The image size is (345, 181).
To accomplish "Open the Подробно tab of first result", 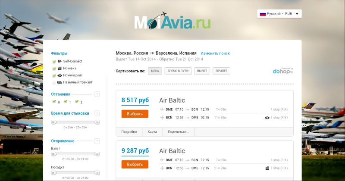I will (129, 132).
